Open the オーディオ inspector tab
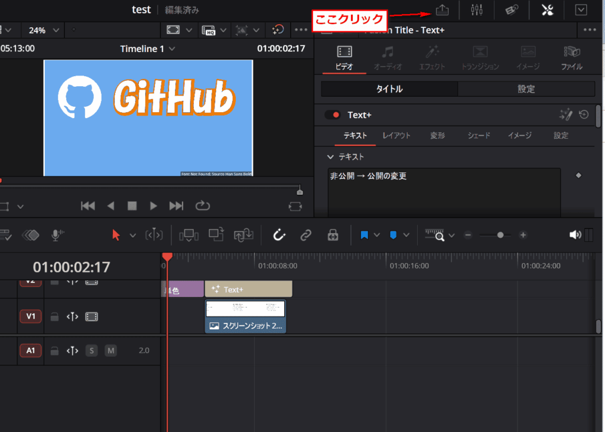 click(x=387, y=58)
